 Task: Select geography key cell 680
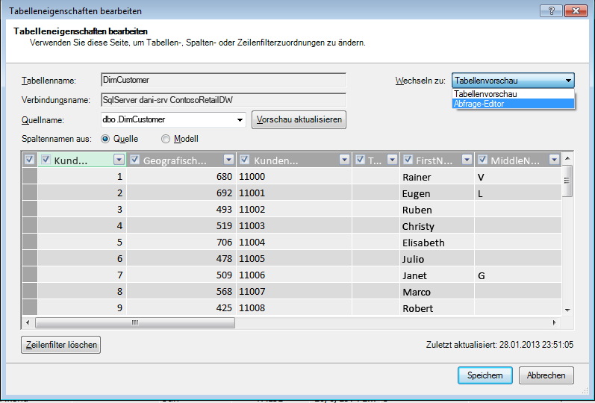coord(181,176)
